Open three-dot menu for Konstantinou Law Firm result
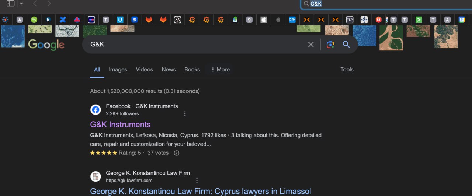 (x=197, y=181)
